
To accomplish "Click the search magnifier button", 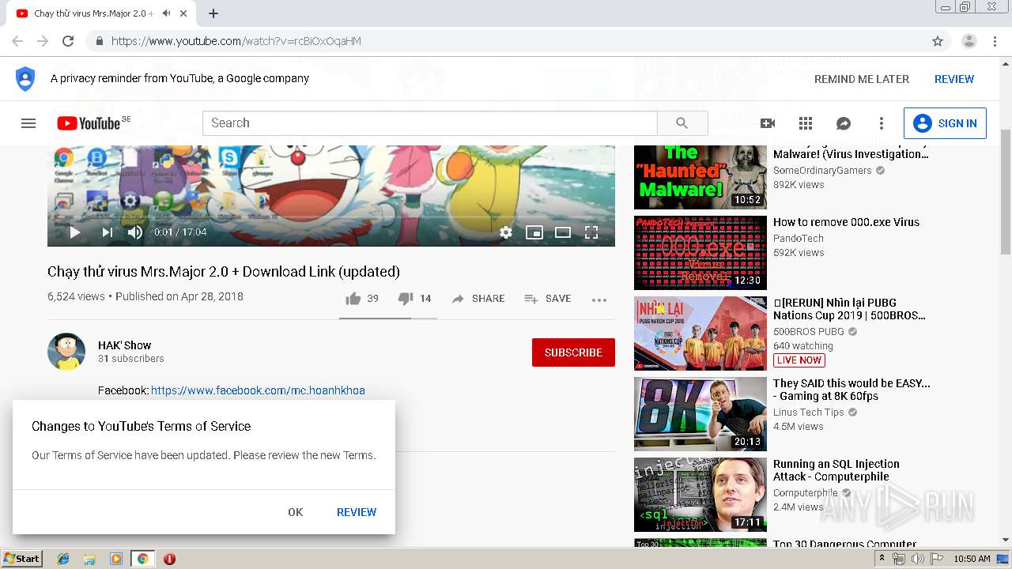I will pos(682,123).
